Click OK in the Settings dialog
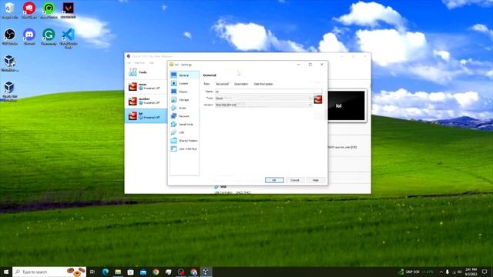Image resolution: width=493 pixels, height=277 pixels. tap(274, 180)
